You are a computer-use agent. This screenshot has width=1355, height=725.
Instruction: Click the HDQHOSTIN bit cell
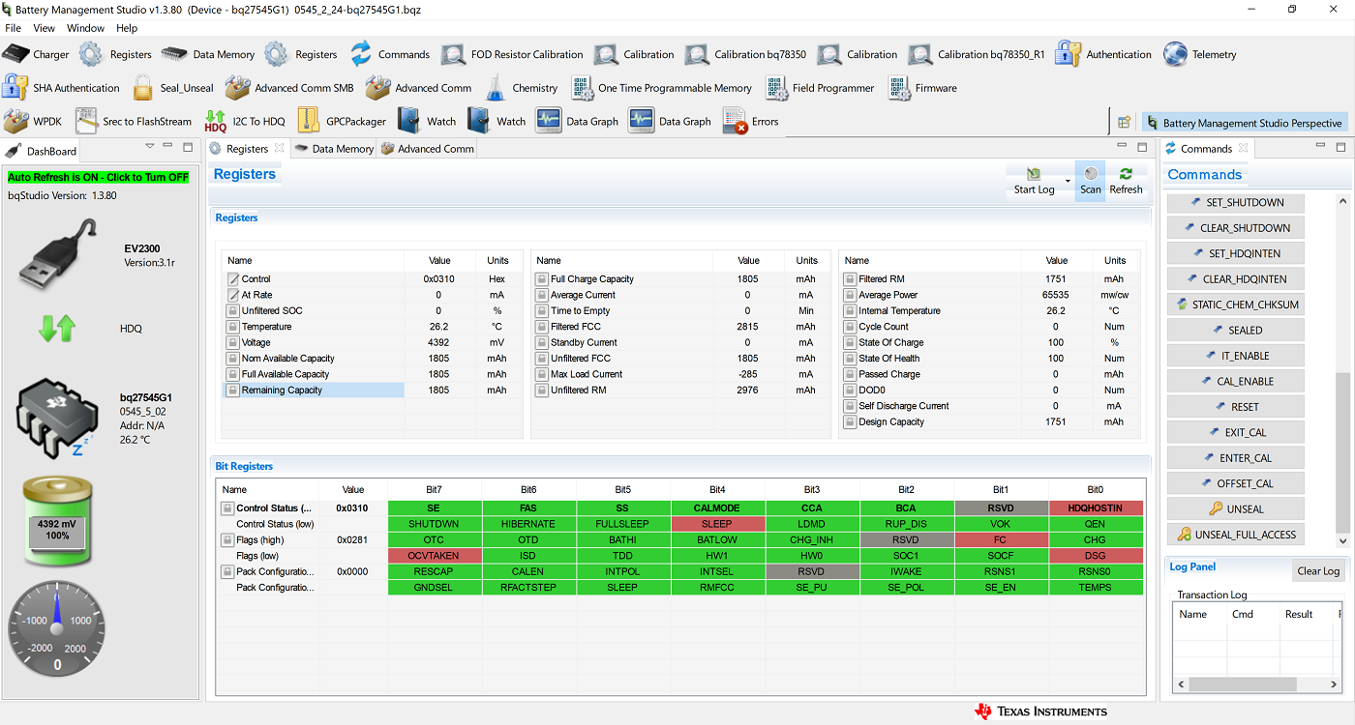tap(1095, 508)
